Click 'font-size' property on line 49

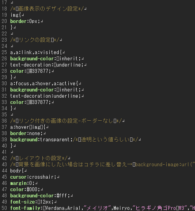(x=23, y=202)
